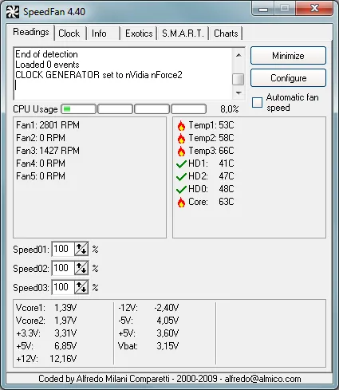339x390 pixels.
Task: Click the log scrollbar up arrow
Action: tap(238, 55)
